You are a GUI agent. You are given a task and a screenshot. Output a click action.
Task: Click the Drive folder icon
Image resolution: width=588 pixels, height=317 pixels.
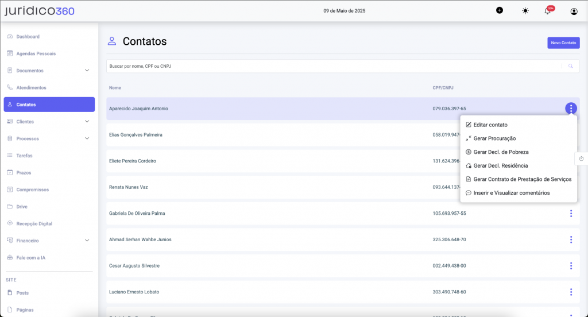[10, 206]
